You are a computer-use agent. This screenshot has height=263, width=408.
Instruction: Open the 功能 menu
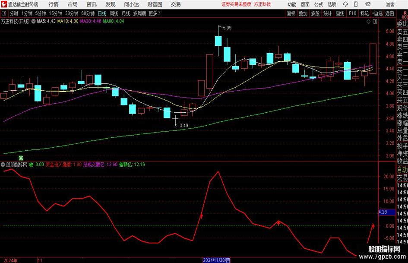pyautogui.click(x=292, y=4)
